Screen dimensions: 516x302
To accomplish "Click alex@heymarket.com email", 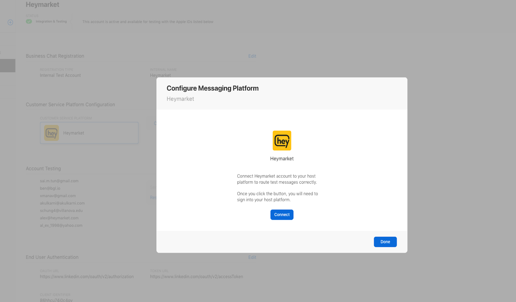I will [x=59, y=218].
